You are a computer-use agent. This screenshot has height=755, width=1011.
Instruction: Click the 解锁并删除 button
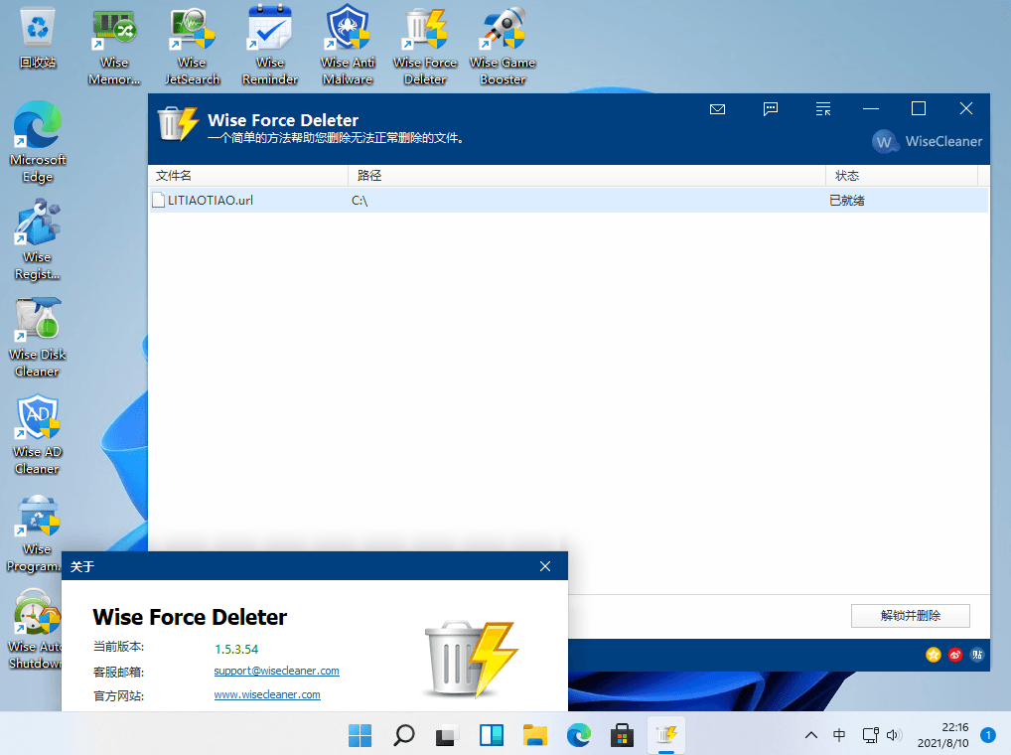click(911, 616)
